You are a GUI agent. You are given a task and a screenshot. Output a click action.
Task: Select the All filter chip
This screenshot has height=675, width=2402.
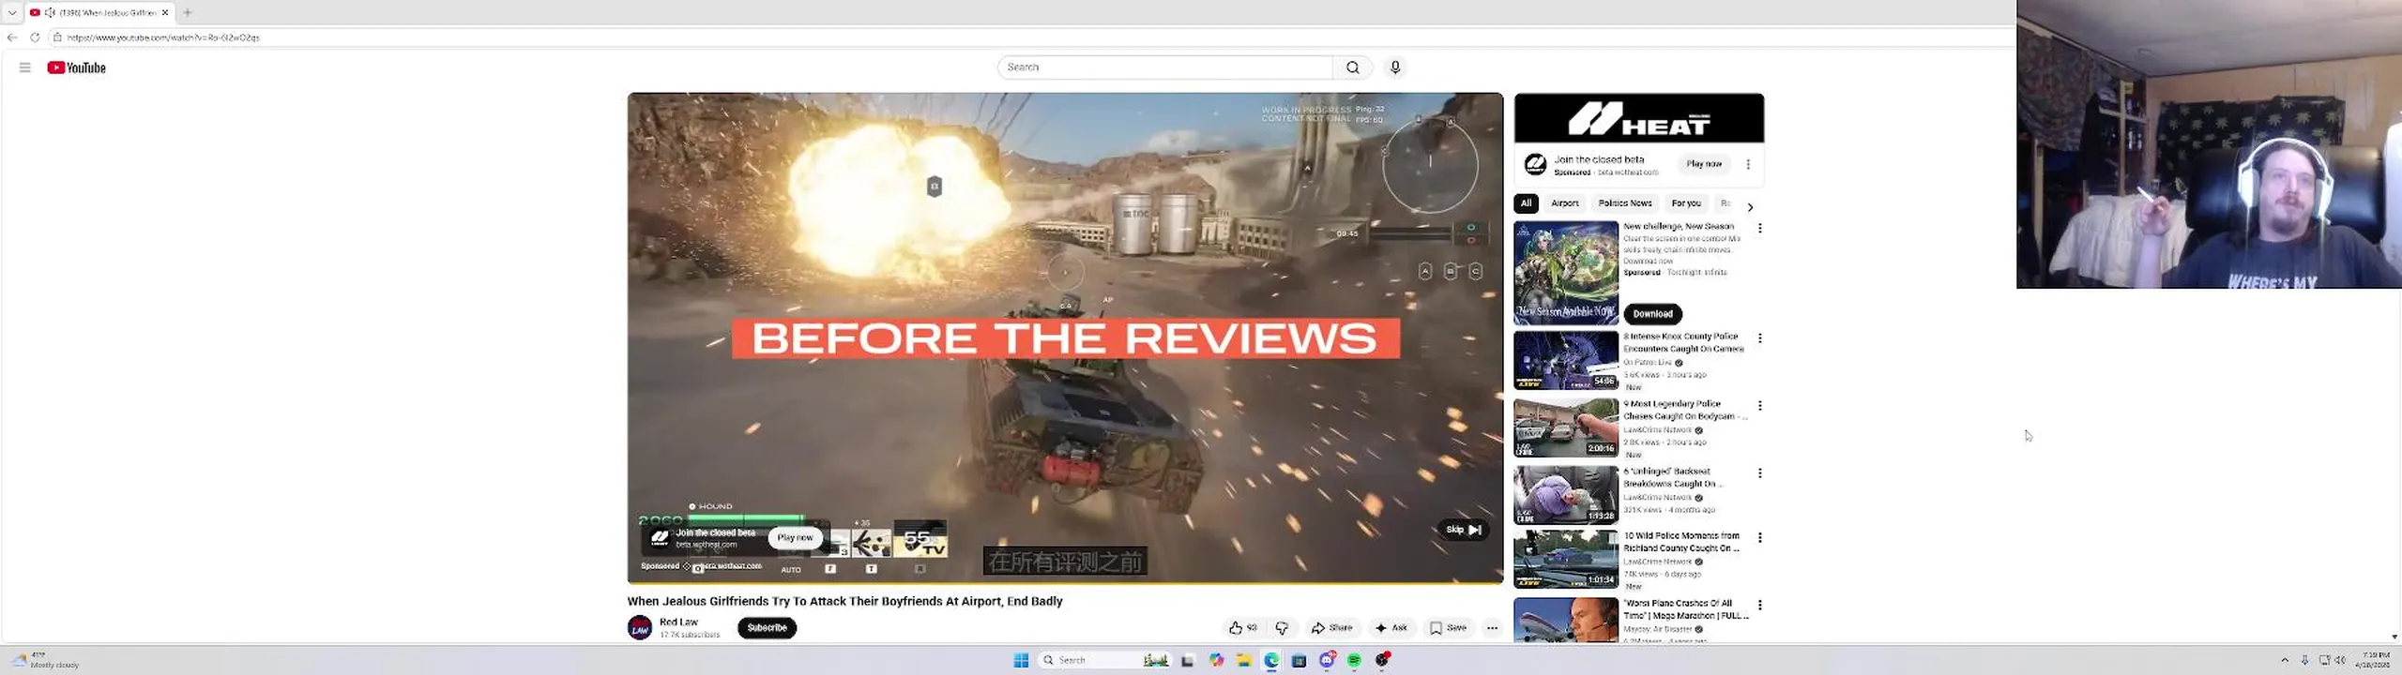pos(1526,203)
